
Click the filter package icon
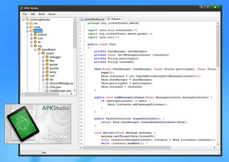[x=47, y=61]
